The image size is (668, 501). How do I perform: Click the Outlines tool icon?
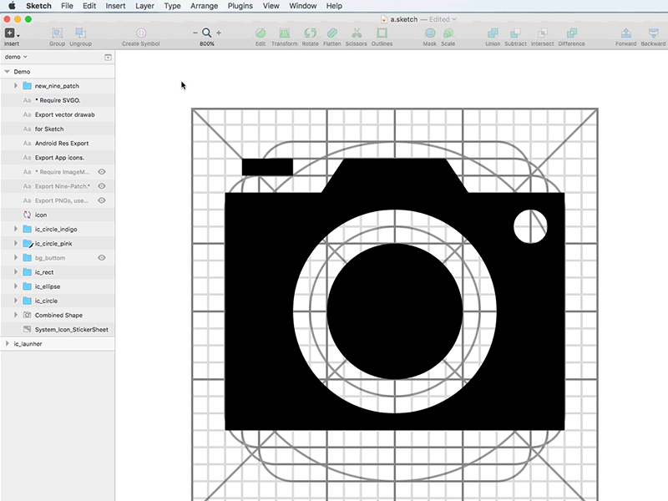click(x=382, y=33)
